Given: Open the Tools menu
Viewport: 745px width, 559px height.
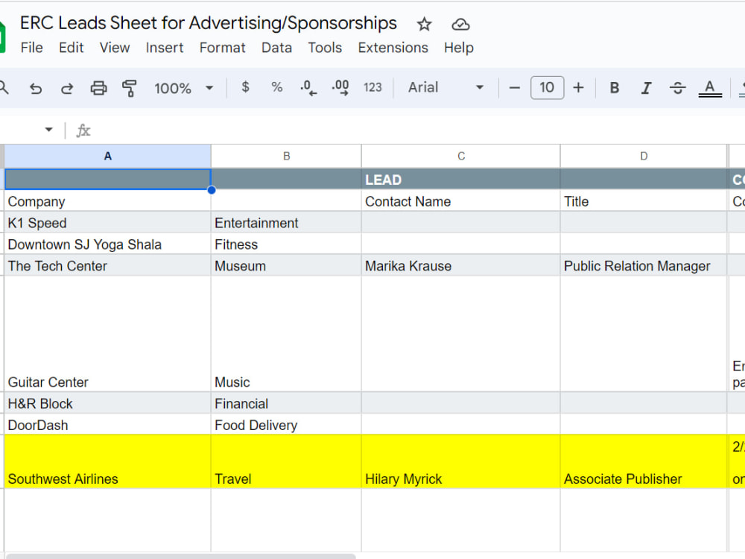Looking at the screenshot, I should pos(325,48).
